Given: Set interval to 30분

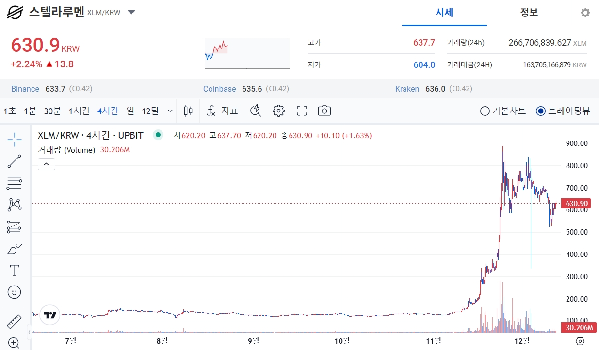Looking at the screenshot, I should pyautogui.click(x=52, y=111).
